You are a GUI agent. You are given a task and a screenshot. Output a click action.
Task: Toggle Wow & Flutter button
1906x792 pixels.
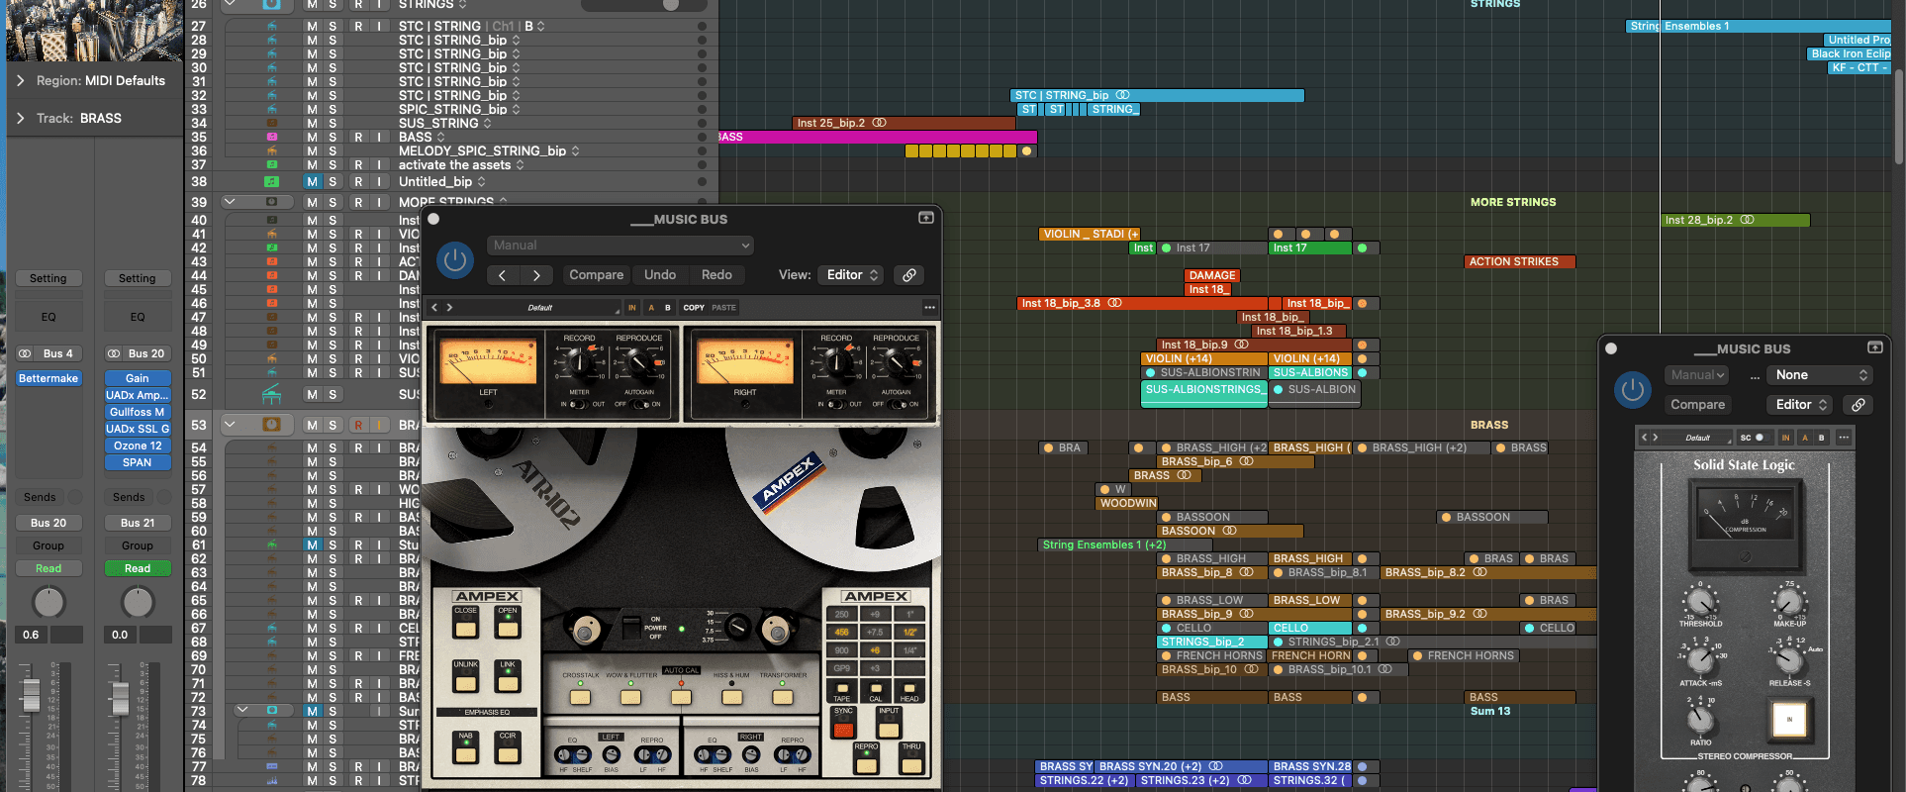[630, 697]
